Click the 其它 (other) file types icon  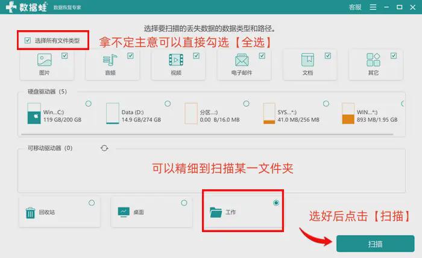(373, 60)
